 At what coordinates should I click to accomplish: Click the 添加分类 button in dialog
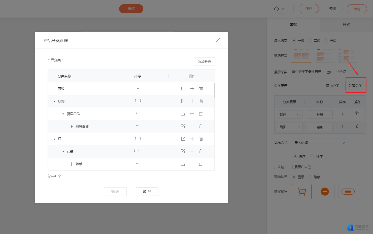tap(204, 62)
